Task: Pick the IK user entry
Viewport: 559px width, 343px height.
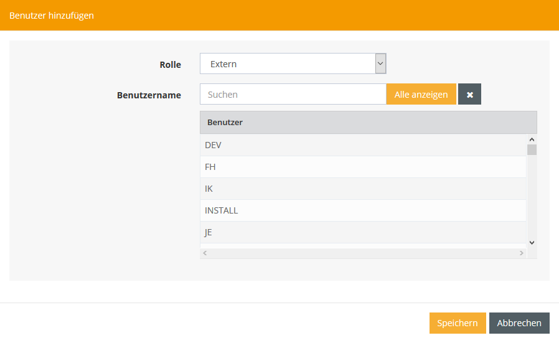Action: (x=209, y=189)
